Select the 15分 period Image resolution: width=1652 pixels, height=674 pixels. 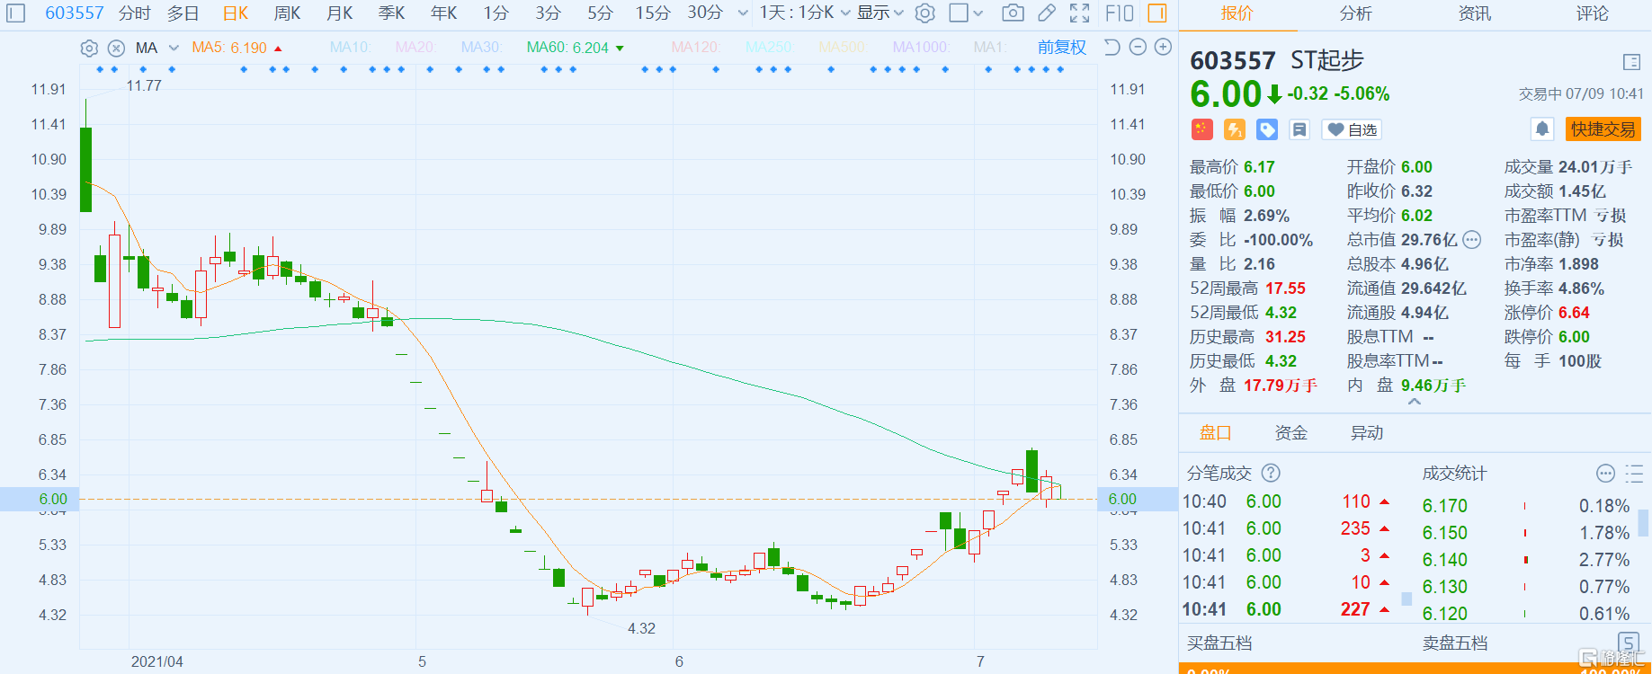tap(653, 13)
